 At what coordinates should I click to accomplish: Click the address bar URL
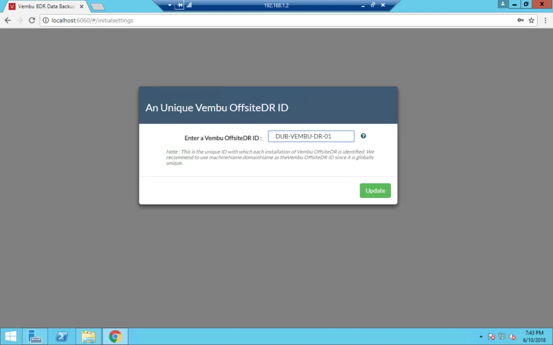pos(92,20)
